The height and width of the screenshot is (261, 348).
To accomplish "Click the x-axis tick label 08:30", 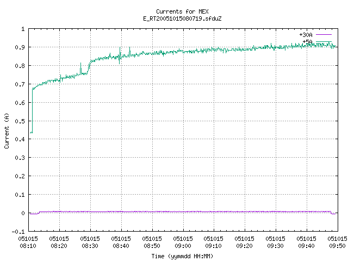I will coord(90,246).
